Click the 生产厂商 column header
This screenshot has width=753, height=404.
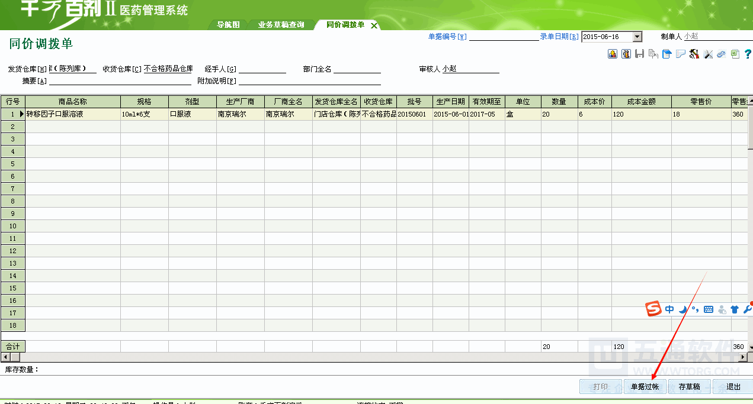click(241, 102)
